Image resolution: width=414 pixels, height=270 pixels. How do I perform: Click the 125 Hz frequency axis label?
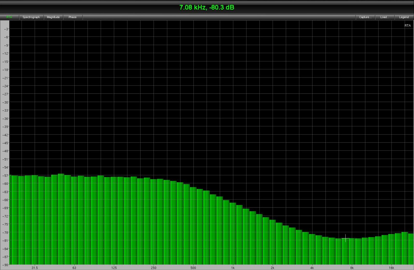(114, 268)
